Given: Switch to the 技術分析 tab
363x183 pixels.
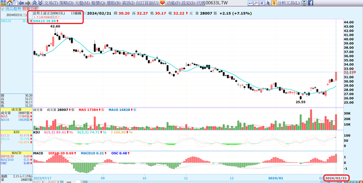Looking at the screenshot, I should click(x=30, y=9).
